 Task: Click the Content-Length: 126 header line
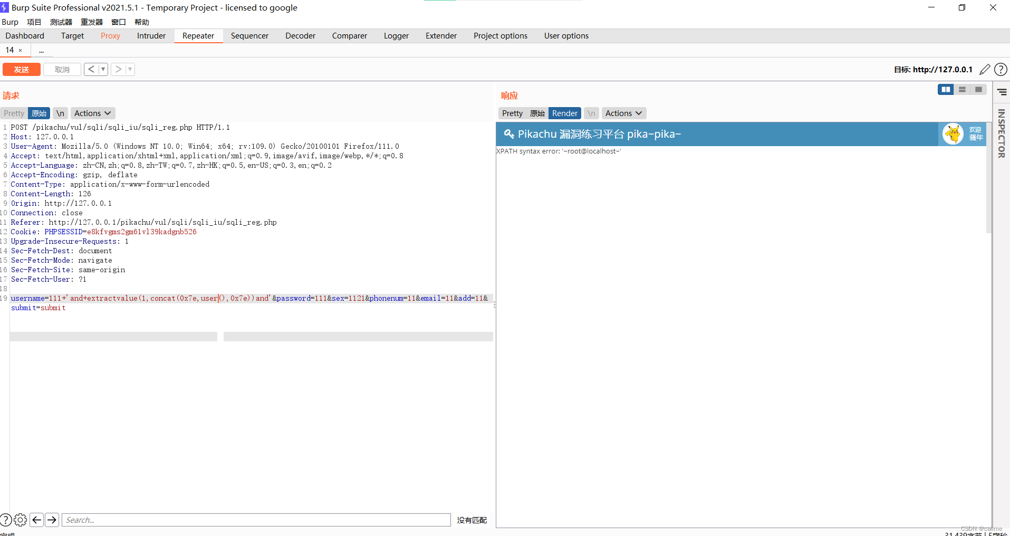[x=51, y=194]
